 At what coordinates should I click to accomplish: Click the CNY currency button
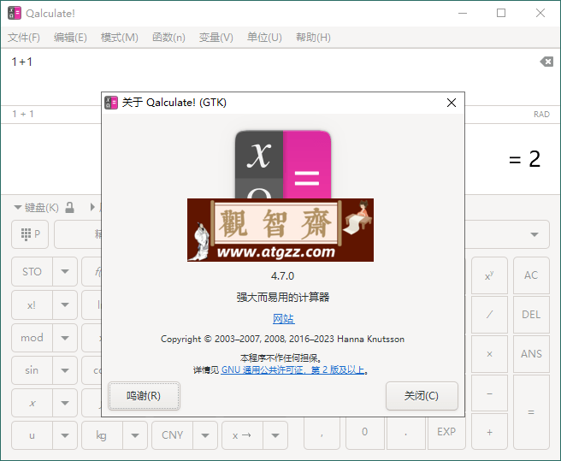(172, 435)
